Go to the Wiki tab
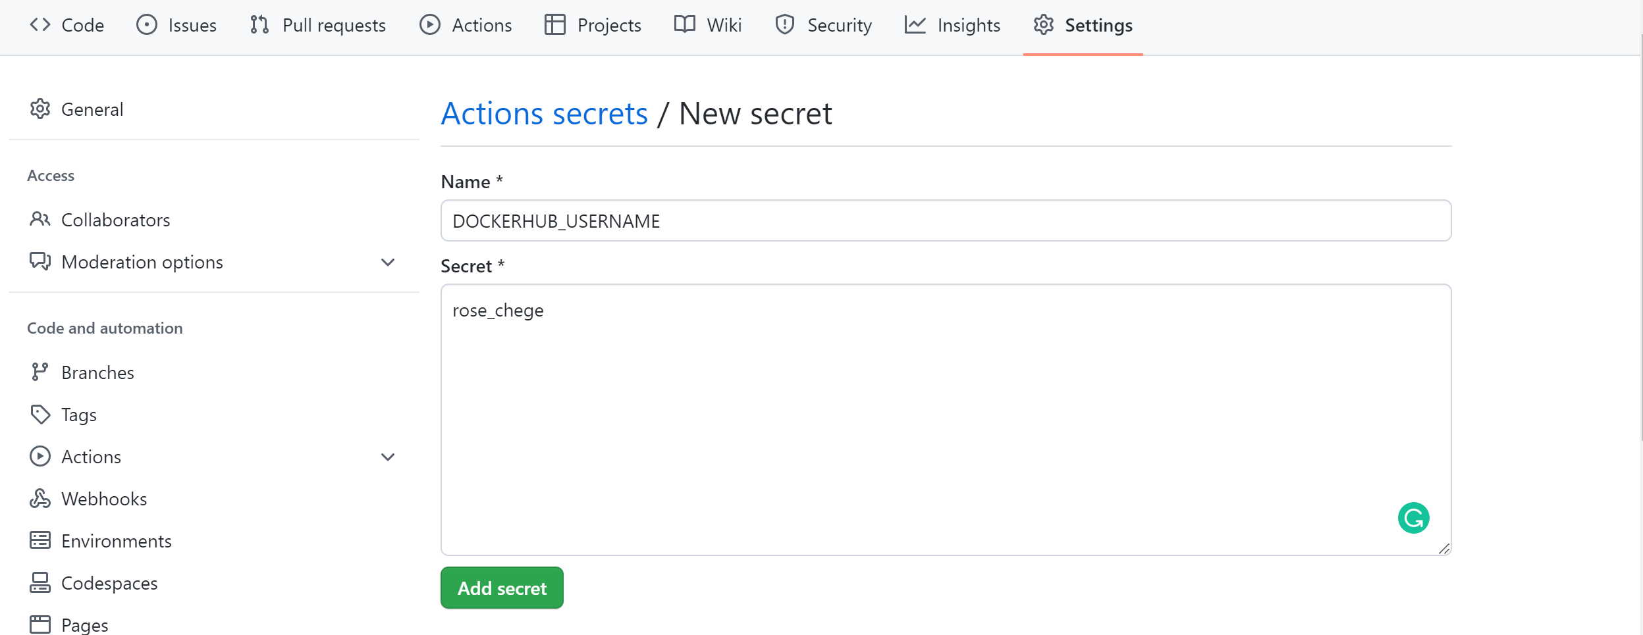 pyautogui.click(x=708, y=26)
